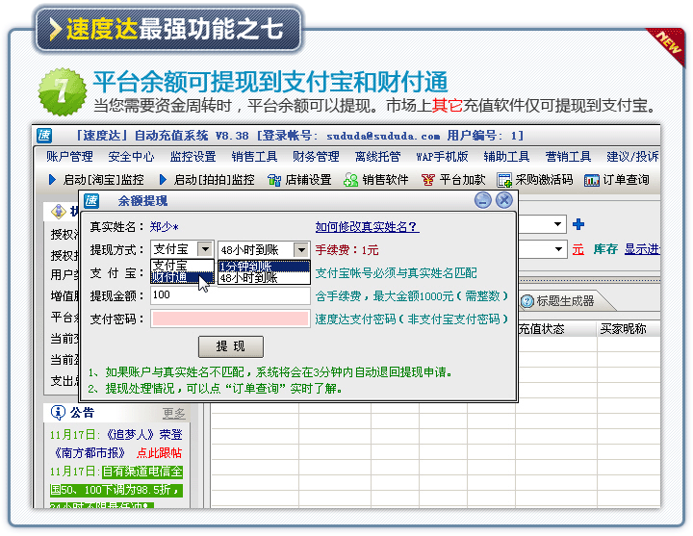The height and width of the screenshot is (536, 693).
Task: Open the 48小时到账 arrival time dropdown arrow
Action: 301,249
